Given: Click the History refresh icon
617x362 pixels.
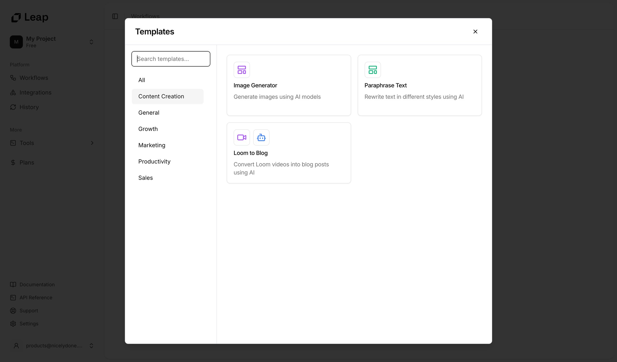Looking at the screenshot, I should (x=13, y=107).
